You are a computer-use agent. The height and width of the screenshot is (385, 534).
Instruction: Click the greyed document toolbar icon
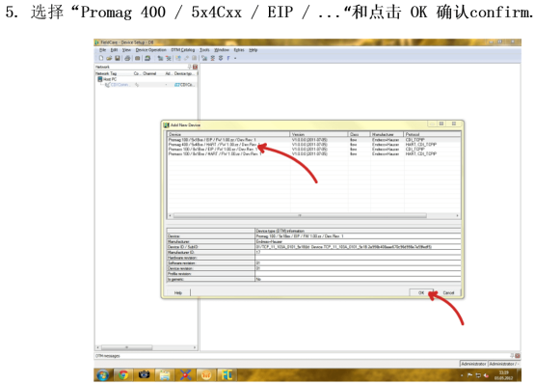(x=195, y=58)
